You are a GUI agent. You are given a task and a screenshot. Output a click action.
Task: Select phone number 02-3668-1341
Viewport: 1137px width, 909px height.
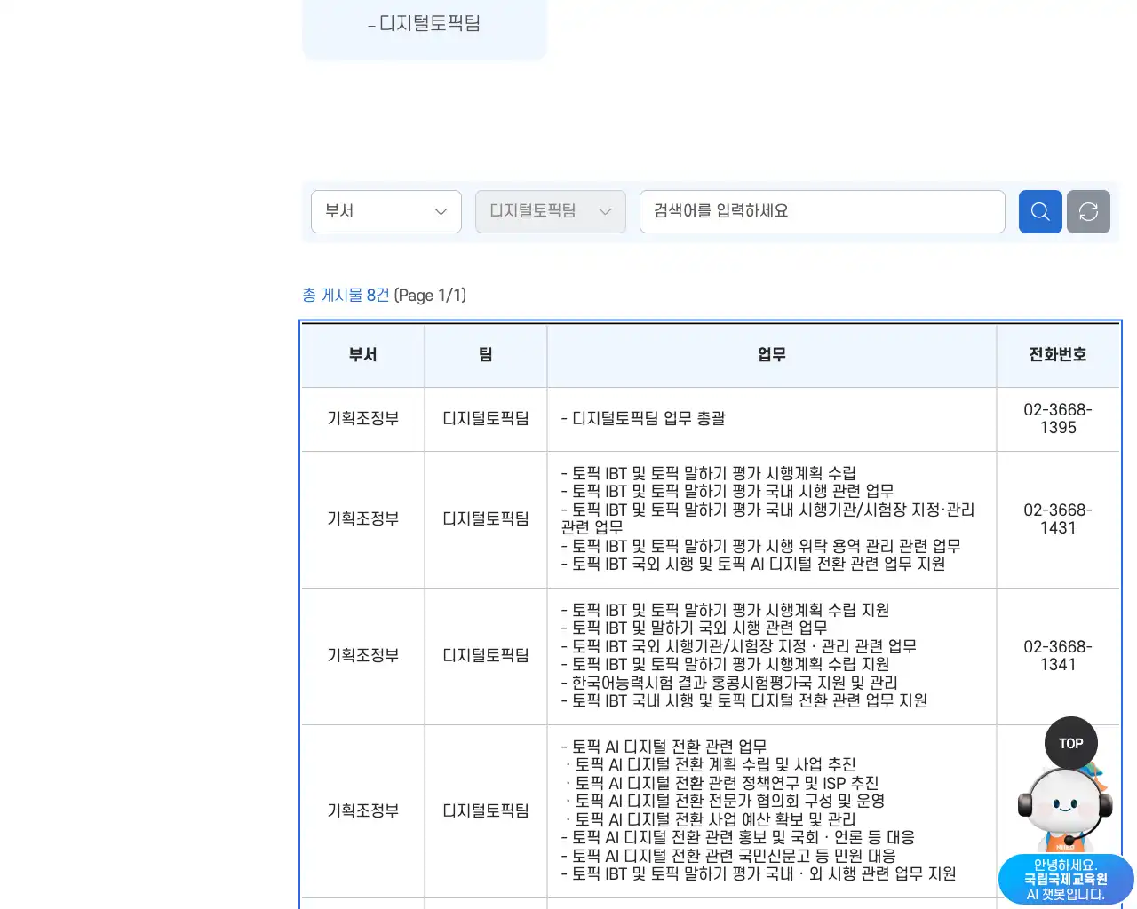click(x=1058, y=656)
